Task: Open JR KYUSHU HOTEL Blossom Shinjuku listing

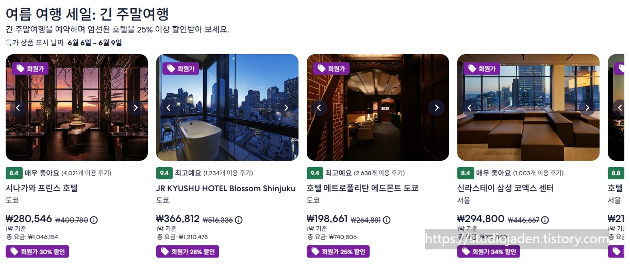Action: point(226,188)
